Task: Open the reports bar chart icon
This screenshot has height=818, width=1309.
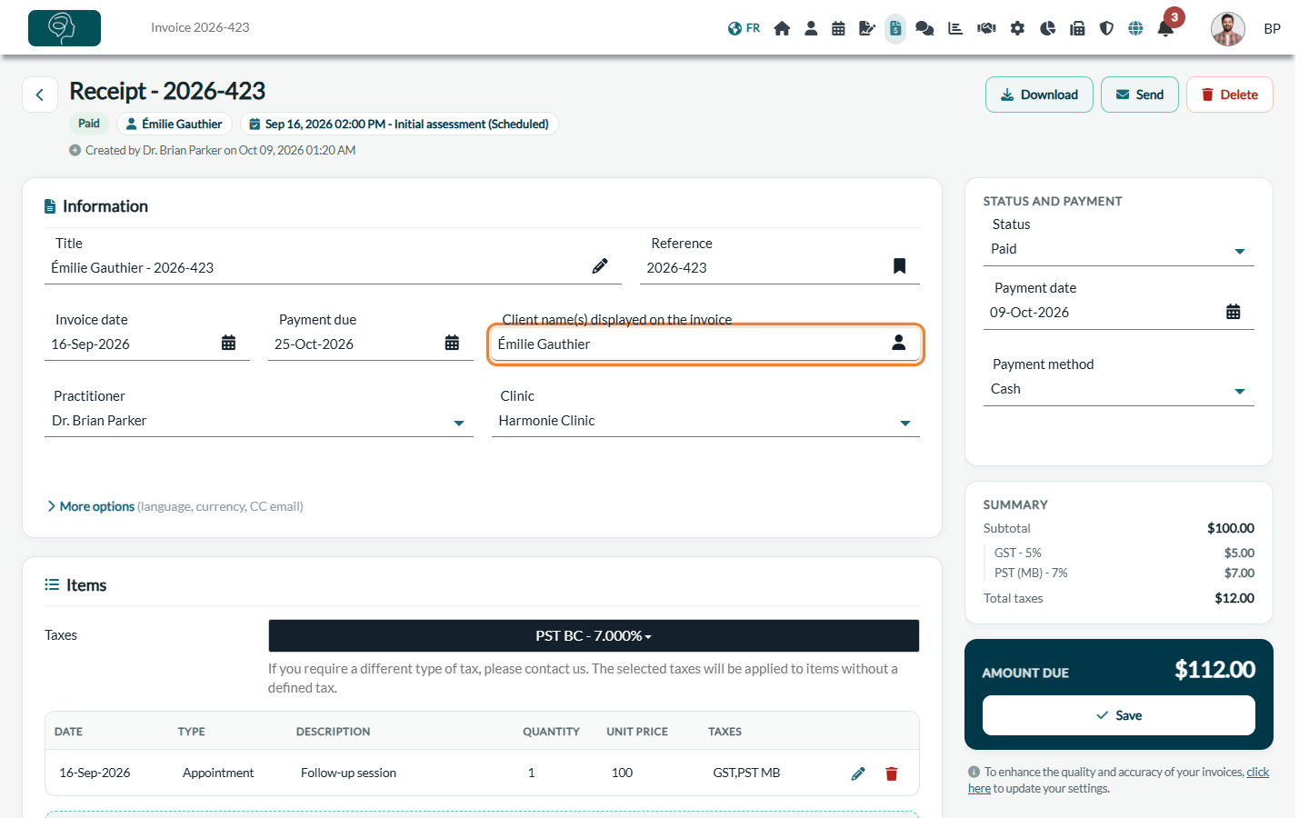Action: pyautogui.click(x=955, y=28)
